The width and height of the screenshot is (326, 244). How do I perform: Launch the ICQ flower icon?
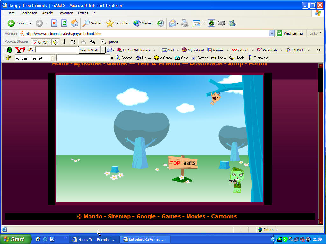coord(211,23)
